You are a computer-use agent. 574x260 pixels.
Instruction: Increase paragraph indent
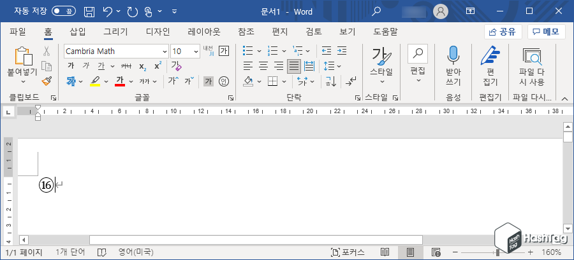342,51
